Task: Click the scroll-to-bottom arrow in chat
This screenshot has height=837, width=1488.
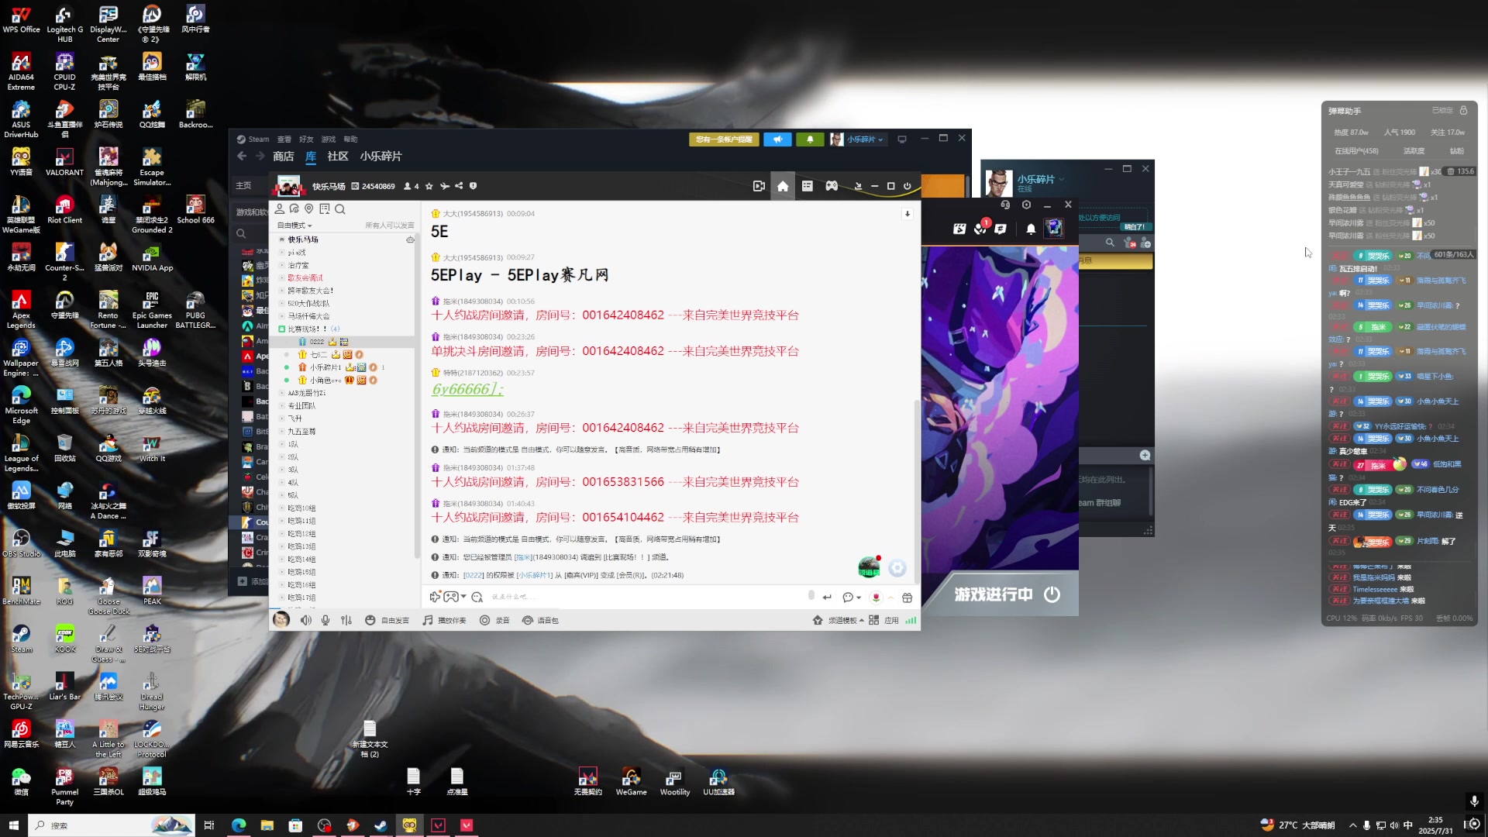Action: 907,214
